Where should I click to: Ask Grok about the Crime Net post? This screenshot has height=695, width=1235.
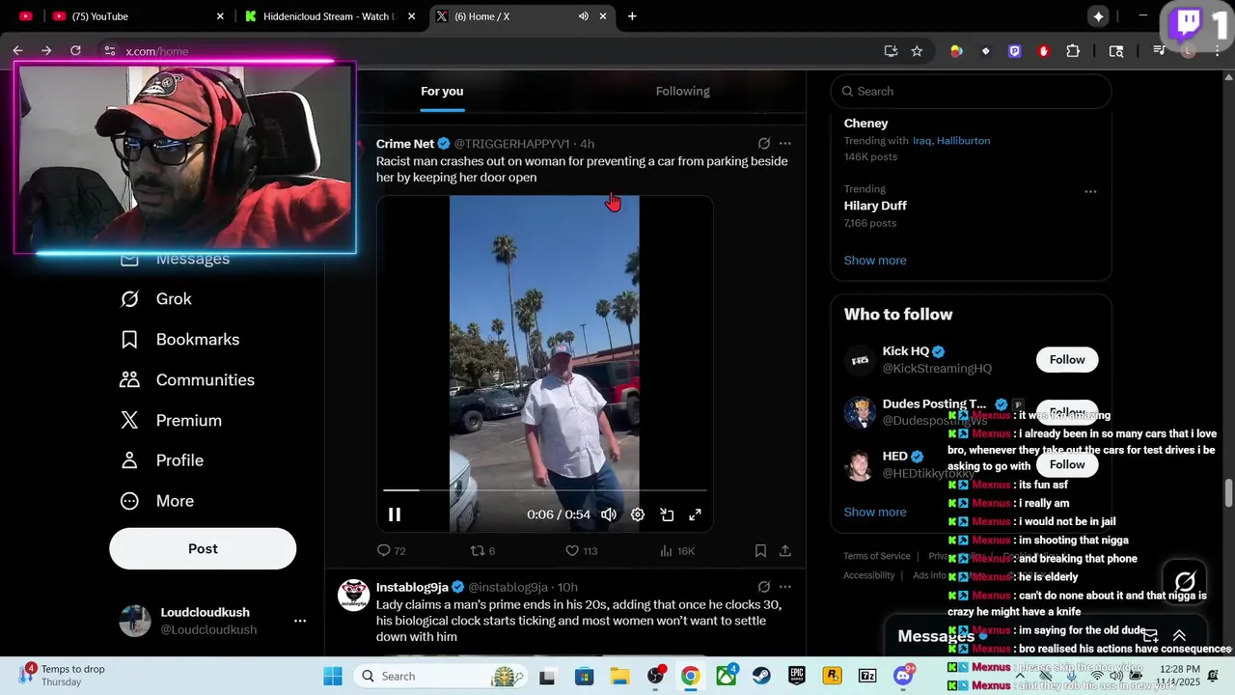coord(764,144)
